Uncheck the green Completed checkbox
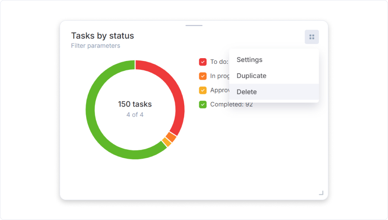 (x=203, y=105)
